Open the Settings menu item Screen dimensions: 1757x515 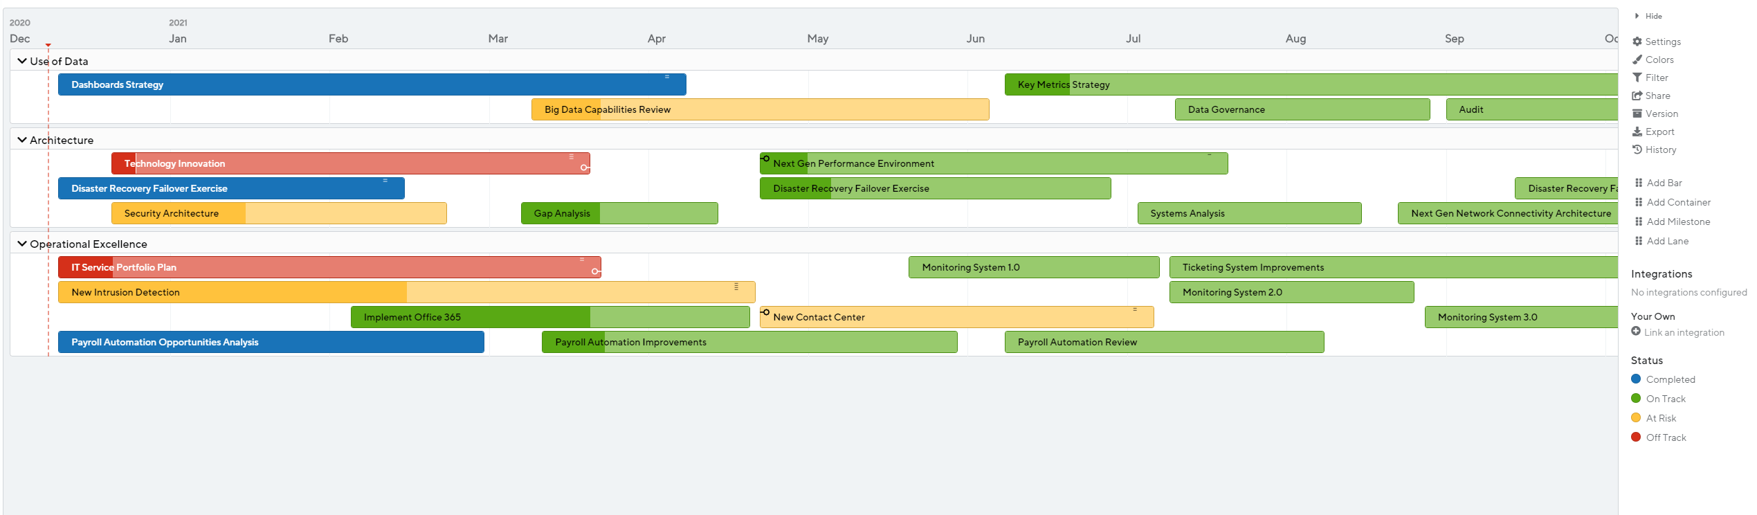pos(1663,42)
